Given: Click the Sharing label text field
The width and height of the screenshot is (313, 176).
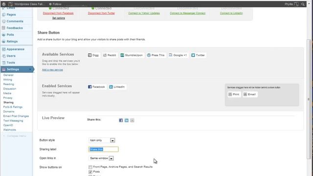Looking at the screenshot, I should click(103, 149).
